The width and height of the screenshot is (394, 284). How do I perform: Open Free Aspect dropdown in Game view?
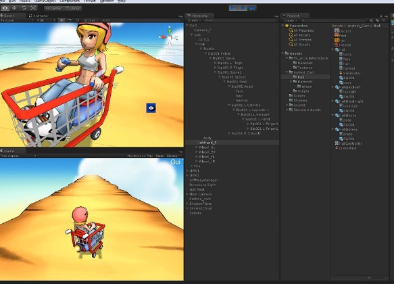point(18,156)
